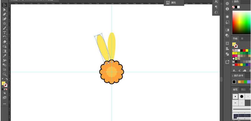Image resolution: width=251 pixels, height=121 pixels.
Task: Select the Eraser tool
Action: click(x=4, y=42)
